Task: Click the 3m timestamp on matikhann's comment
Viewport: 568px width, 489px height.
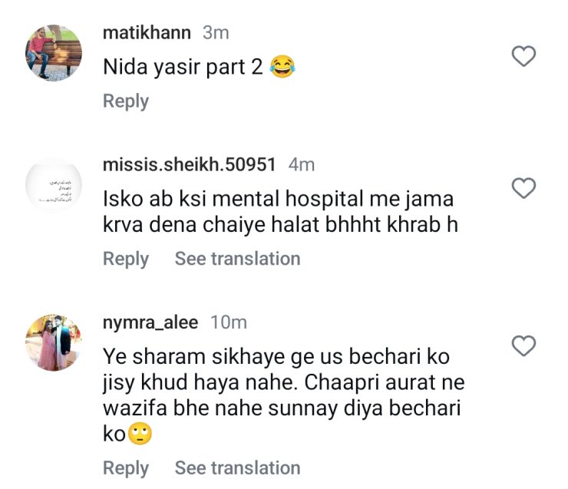Action: 216,33
